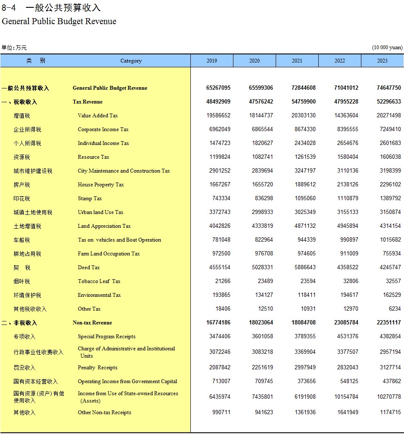
Task: Click Other Tax 2023 value 6234
Action: pyautogui.click(x=395, y=309)
